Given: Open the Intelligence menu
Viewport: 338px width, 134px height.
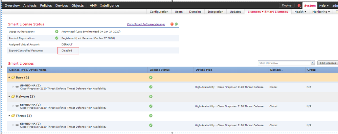Looking at the screenshot, I should point(110,6).
